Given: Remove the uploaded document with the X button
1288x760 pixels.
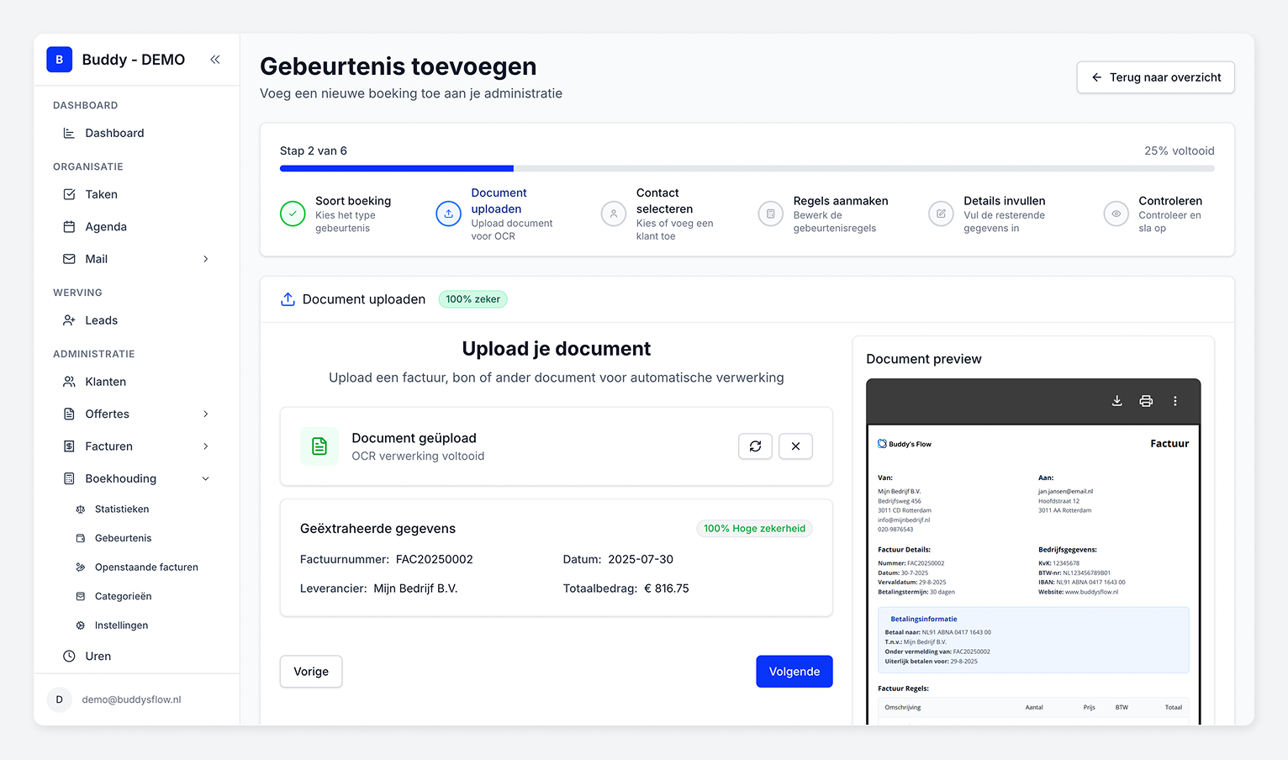Looking at the screenshot, I should (795, 446).
